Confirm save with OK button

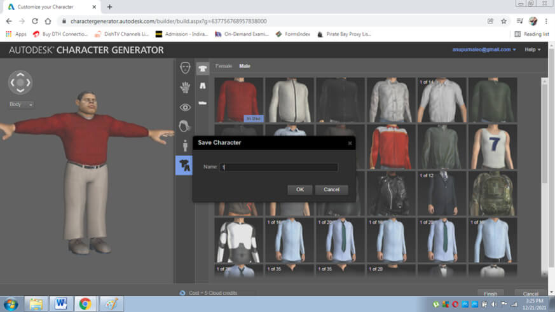pyautogui.click(x=300, y=189)
